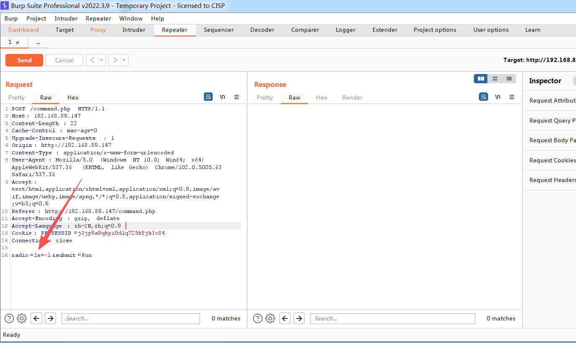Open help icon below Request editor
The width and height of the screenshot is (576, 343).
9,318
